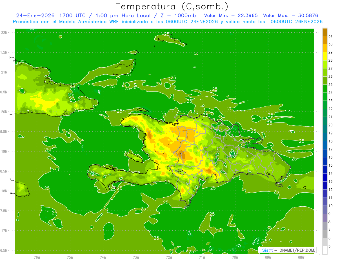Click the "0600UTC_26ENE2026" validity timestamp
The height and width of the screenshot is (261, 338).
click(x=297, y=22)
